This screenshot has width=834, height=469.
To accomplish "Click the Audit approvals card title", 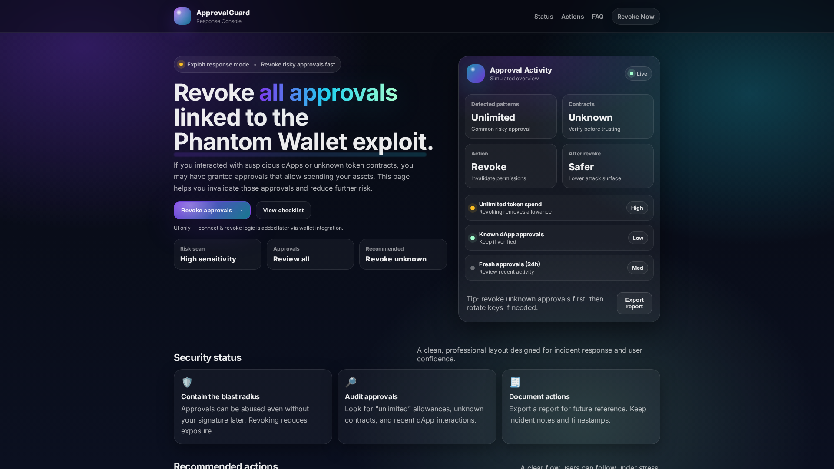I will (371, 396).
